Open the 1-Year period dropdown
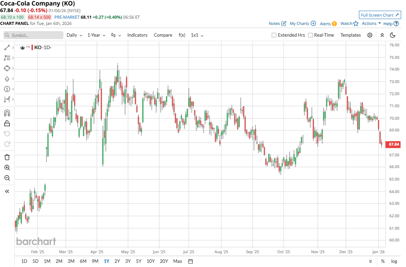This screenshot has width=406, height=267. pyautogui.click(x=96, y=35)
